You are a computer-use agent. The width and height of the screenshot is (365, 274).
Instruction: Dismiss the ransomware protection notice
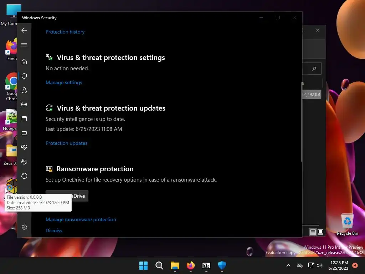click(x=54, y=230)
